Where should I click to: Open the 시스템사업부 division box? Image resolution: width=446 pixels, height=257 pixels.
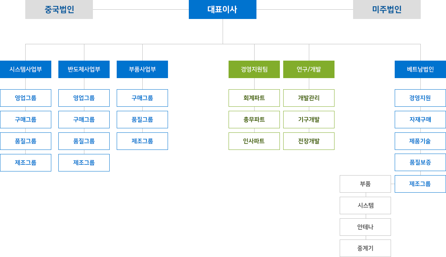(26, 69)
